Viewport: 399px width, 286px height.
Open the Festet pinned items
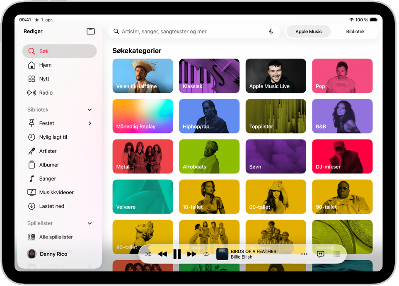(x=60, y=123)
